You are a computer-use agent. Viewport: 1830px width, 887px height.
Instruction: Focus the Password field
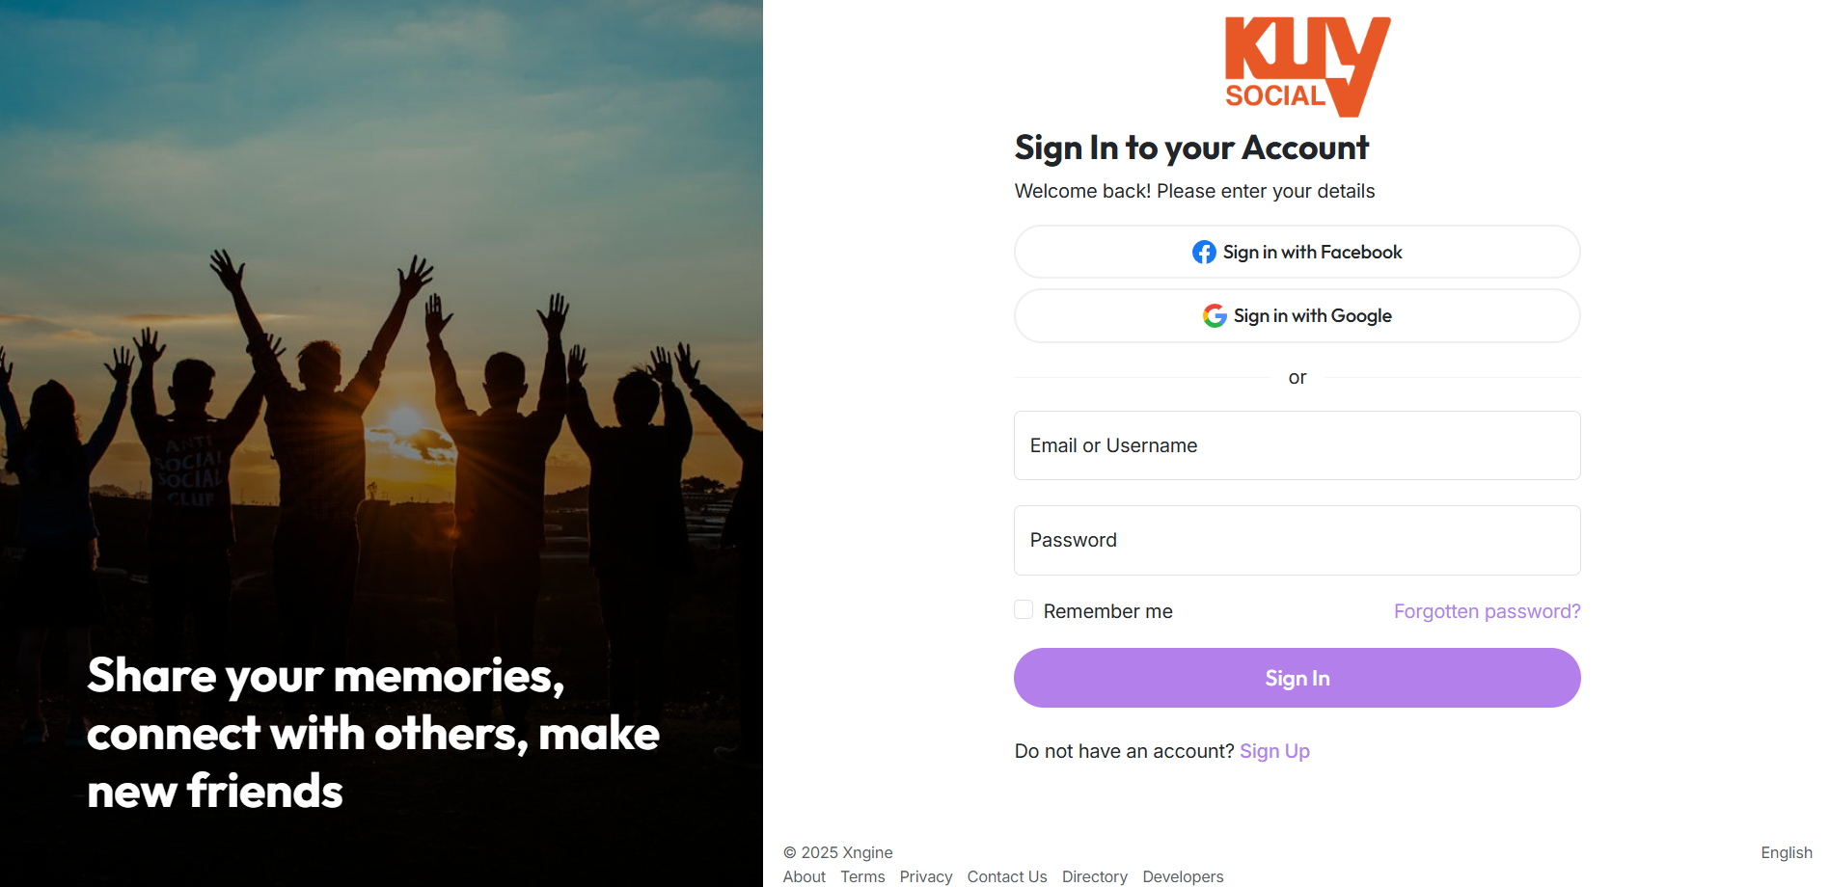click(1297, 540)
